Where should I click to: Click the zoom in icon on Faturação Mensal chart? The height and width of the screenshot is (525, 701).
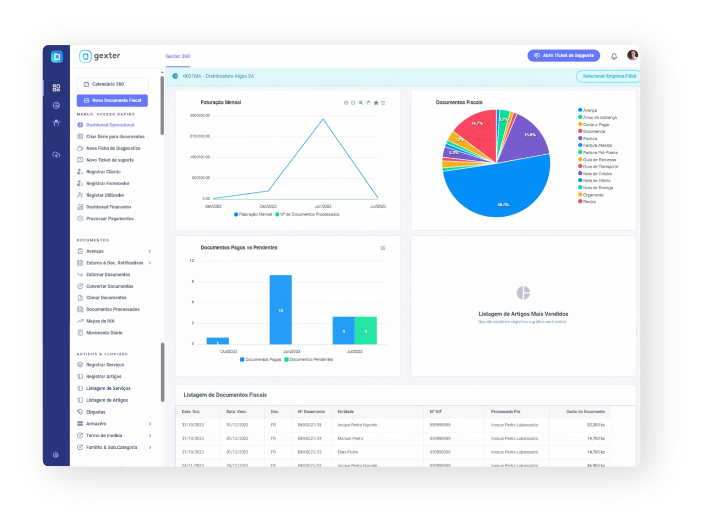346,103
